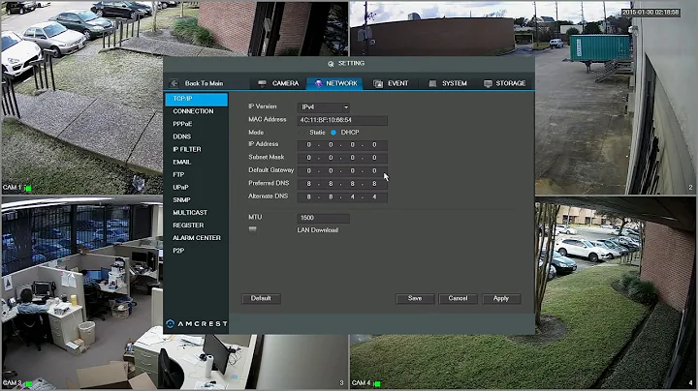Screen dimensions: 698x391
Task: Open DDNS settings in sidebar
Action: [181, 136]
